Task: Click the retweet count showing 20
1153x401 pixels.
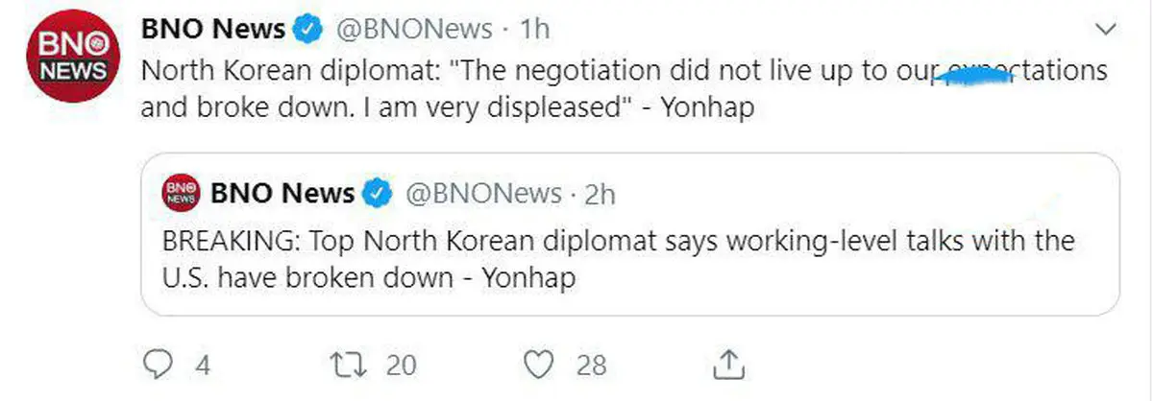Action: click(x=401, y=365)
